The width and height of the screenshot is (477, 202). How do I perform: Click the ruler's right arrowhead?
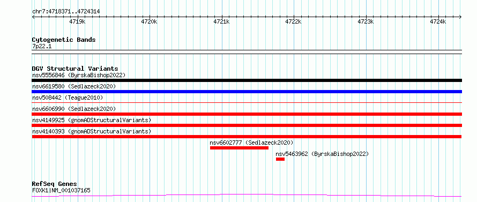point(460,17)
